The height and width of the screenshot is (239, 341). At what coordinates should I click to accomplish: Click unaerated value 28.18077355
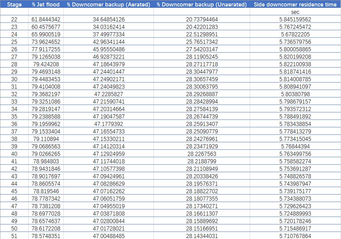click(x=202, y=199)
